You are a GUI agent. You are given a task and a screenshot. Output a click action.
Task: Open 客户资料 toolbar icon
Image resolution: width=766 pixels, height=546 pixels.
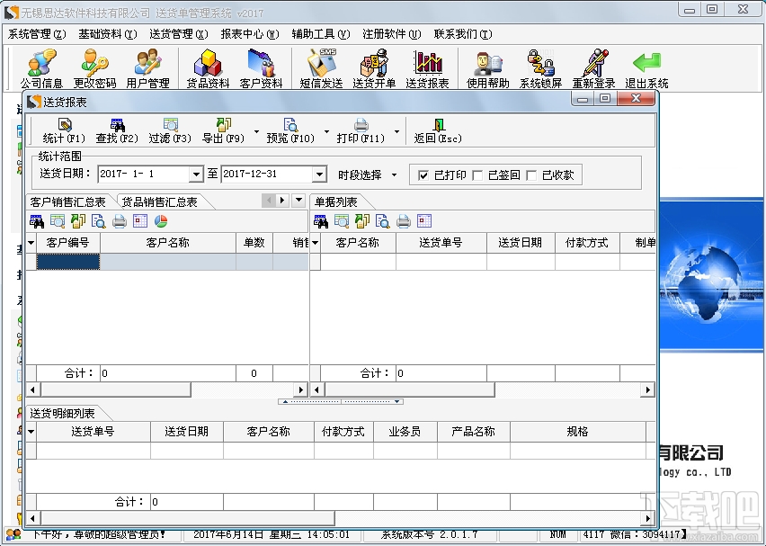[x=261, y=69]
